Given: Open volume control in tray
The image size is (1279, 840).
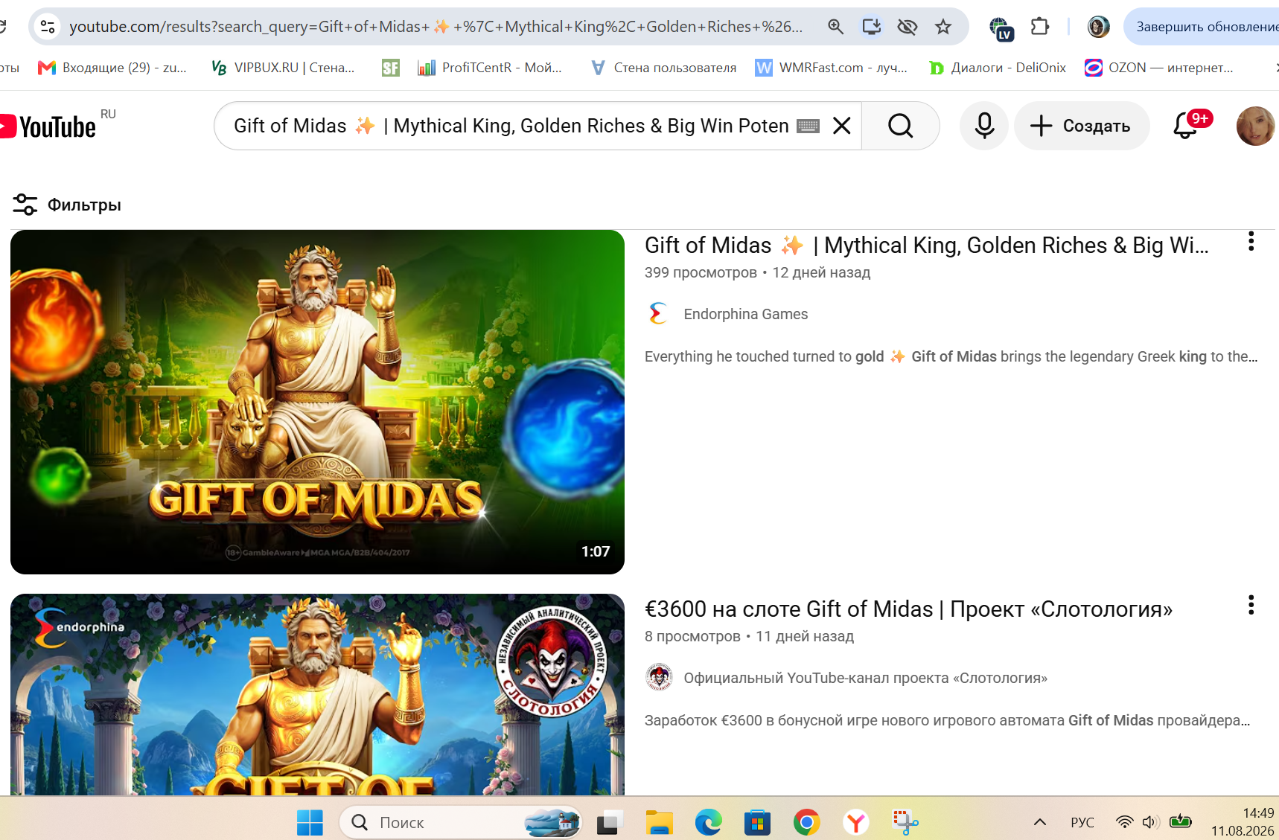Looking at the screenshot, I should [x=1151, y=822].
